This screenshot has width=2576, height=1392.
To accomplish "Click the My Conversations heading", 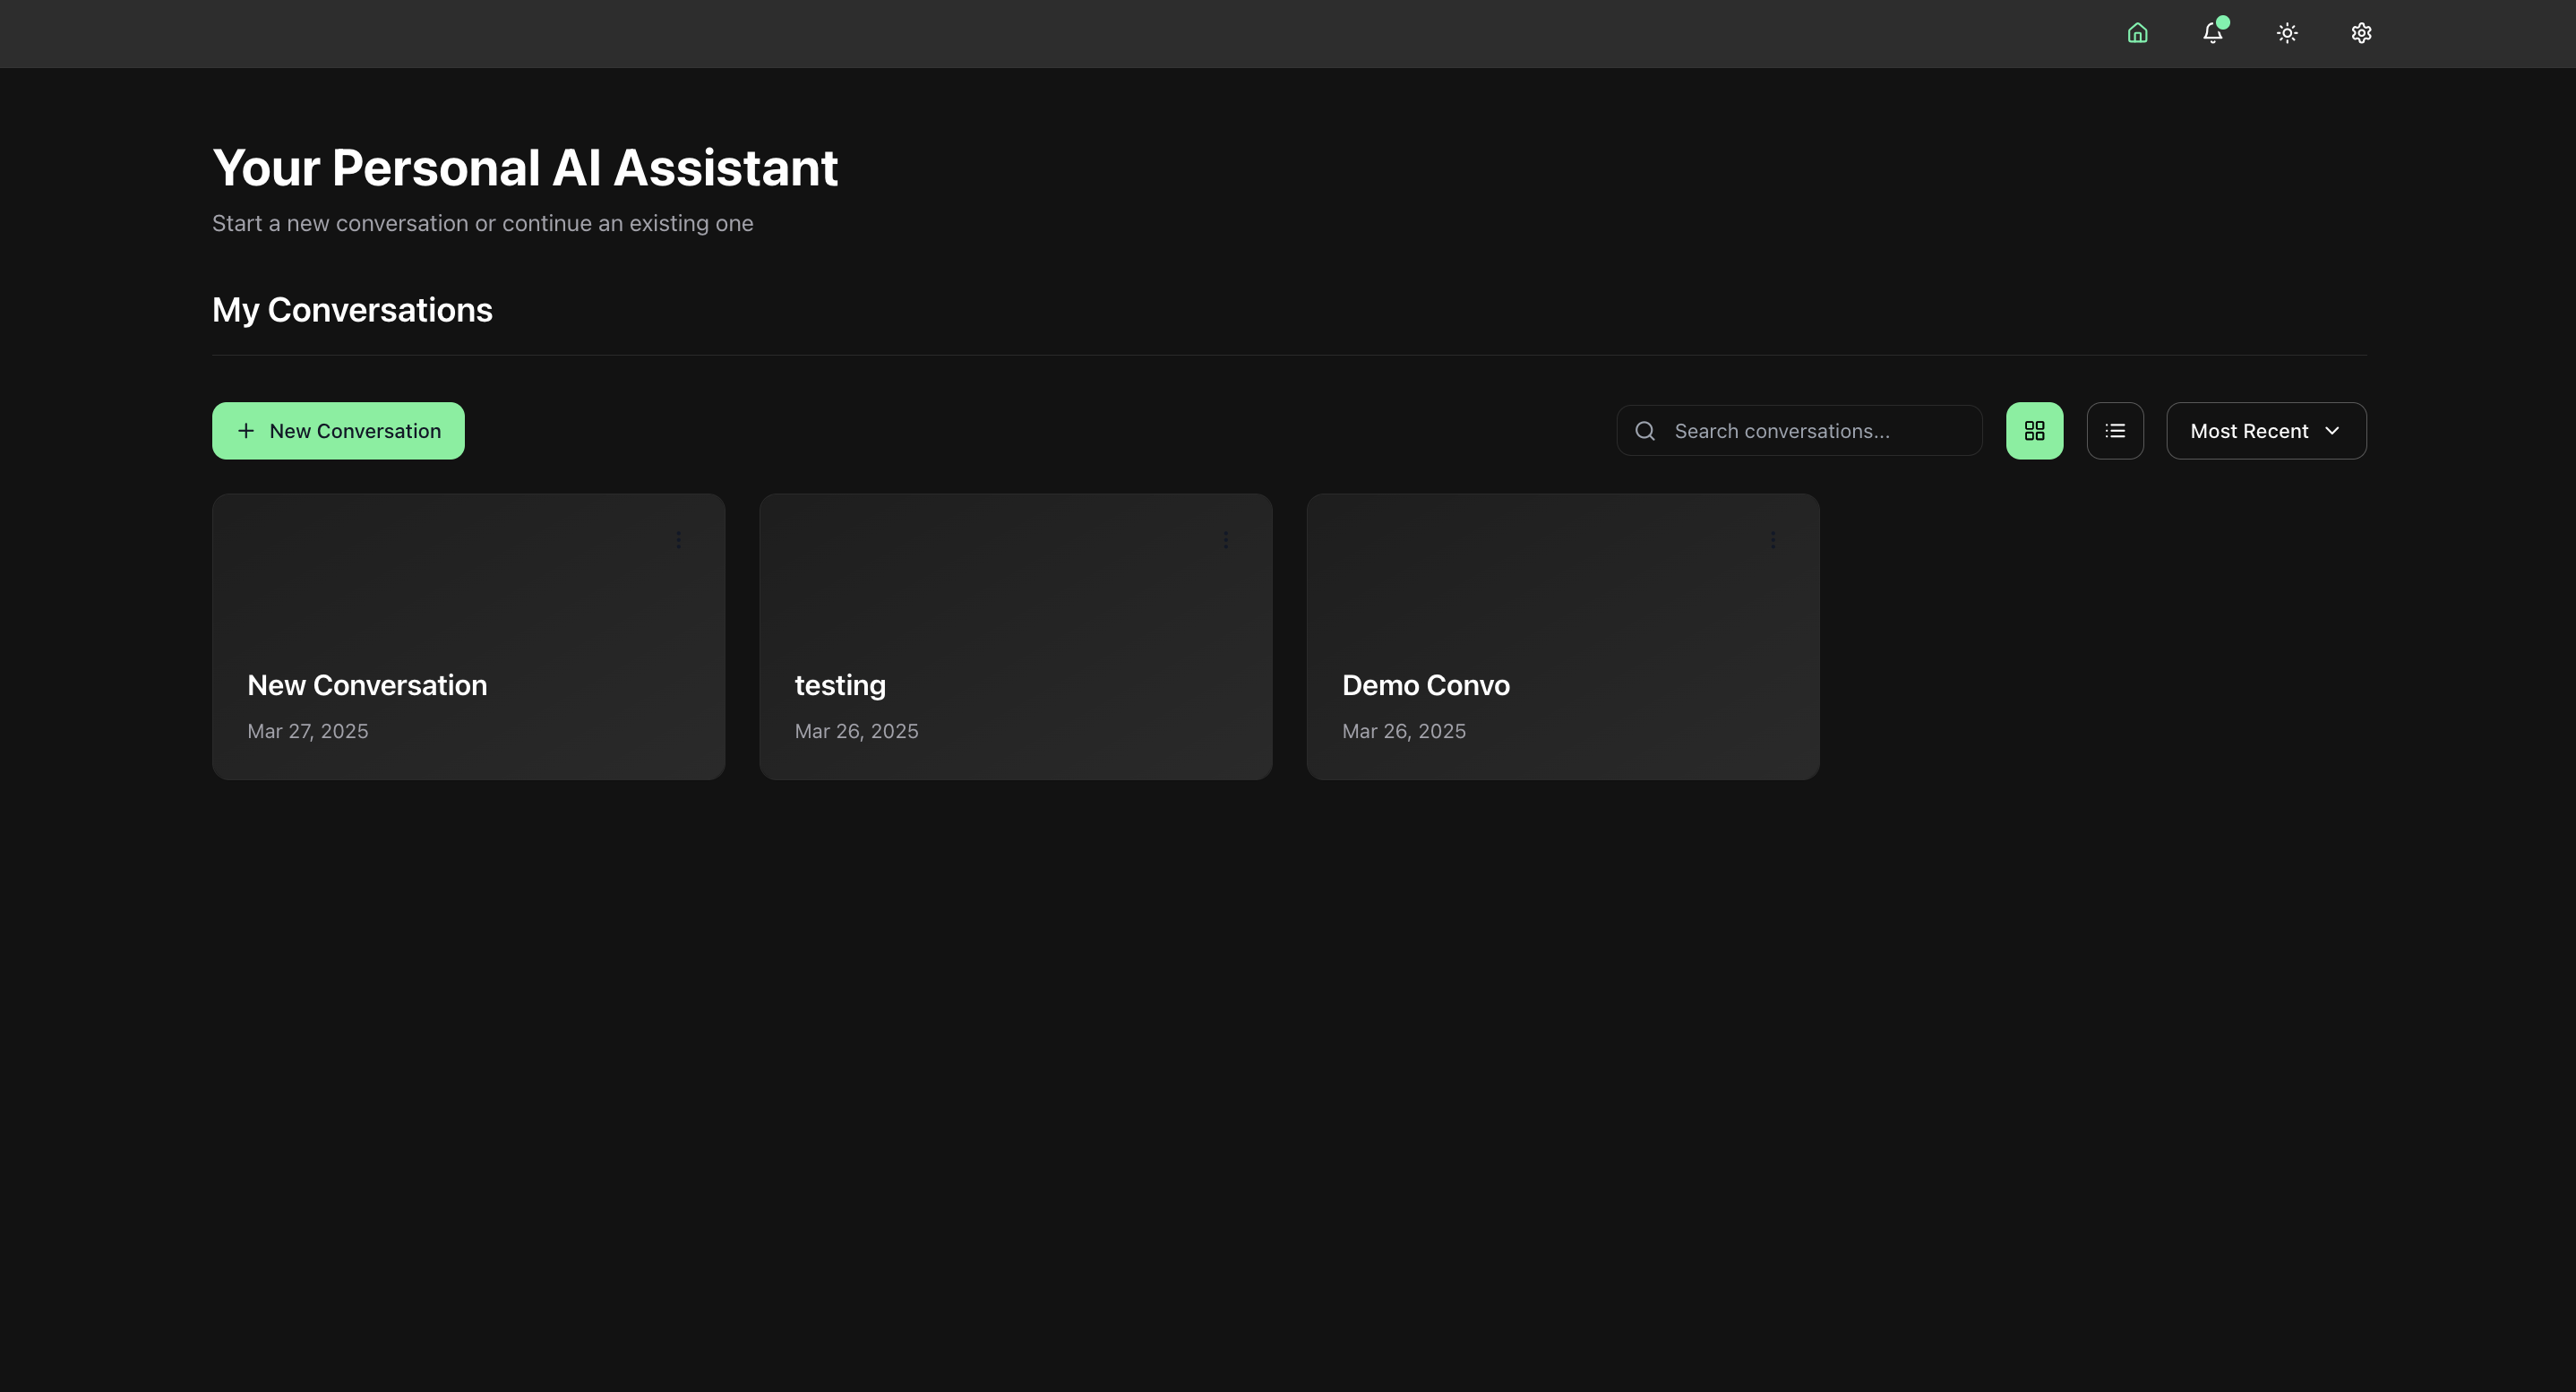I will pyautogui.click(x=352, y=310).
